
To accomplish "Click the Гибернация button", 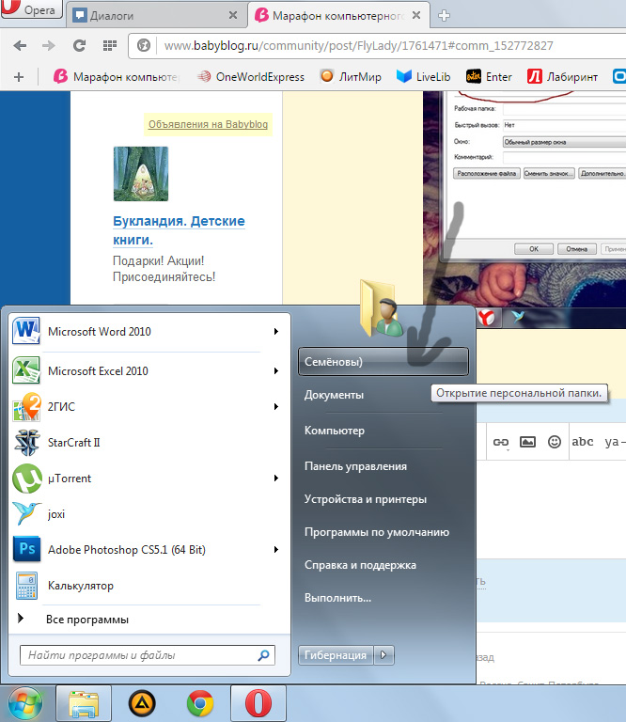I will tap(336, 654).
